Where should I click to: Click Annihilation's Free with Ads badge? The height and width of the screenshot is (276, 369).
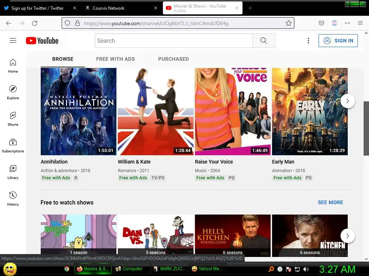point(56,178)
